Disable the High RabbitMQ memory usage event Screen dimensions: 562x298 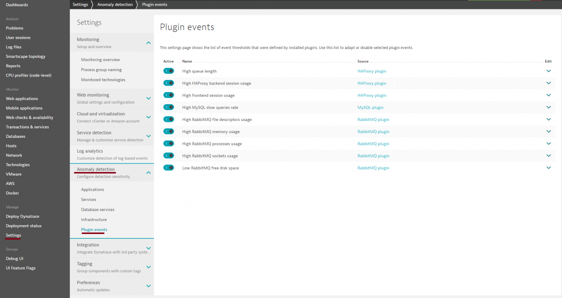coord(169,131)
